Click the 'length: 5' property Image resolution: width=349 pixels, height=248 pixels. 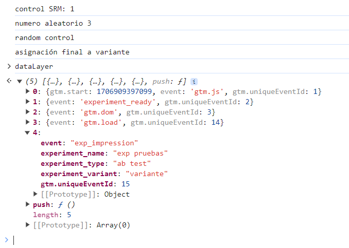[52, 215]
